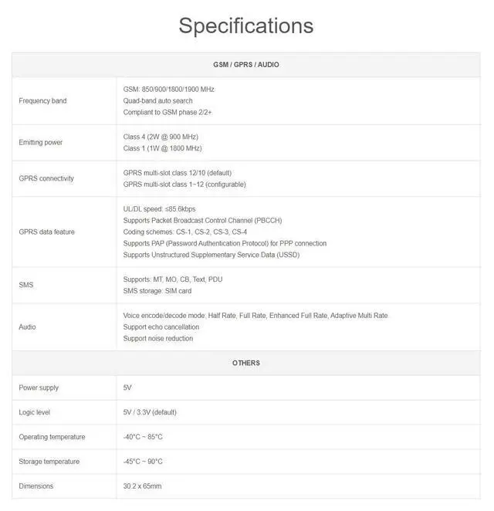The image size is (494, 511).
Task: Select the Operating temperature label
Action: (52, 437)
